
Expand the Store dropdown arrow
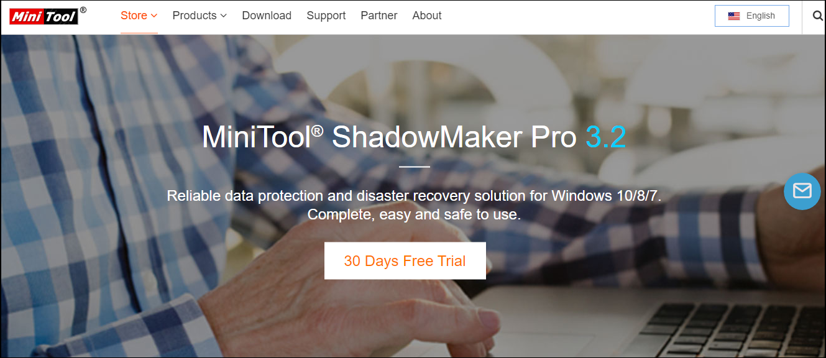pyautogui.click(x=154, y=16)
